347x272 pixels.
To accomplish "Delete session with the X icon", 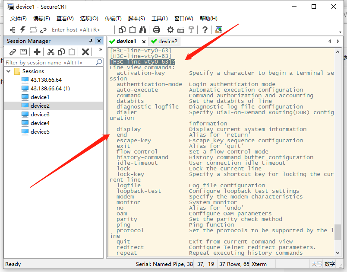I will [85, 52].
